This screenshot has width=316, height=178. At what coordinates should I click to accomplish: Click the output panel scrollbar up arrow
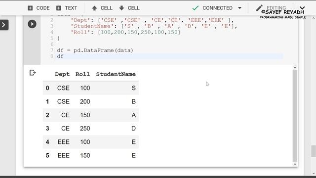coord(295,68)
